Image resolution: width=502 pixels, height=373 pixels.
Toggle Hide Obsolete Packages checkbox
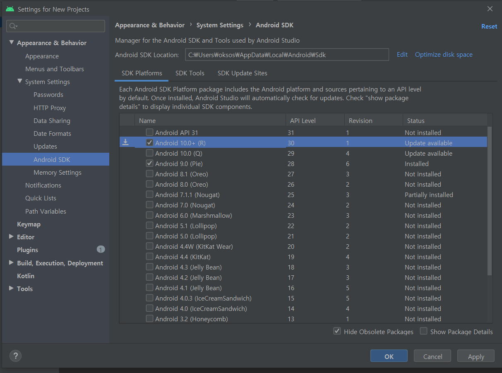click(337, 331)
